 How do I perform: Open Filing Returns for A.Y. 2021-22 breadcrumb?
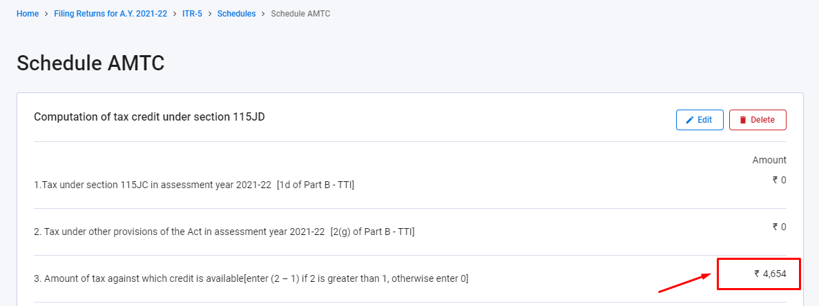click(110, 14)
